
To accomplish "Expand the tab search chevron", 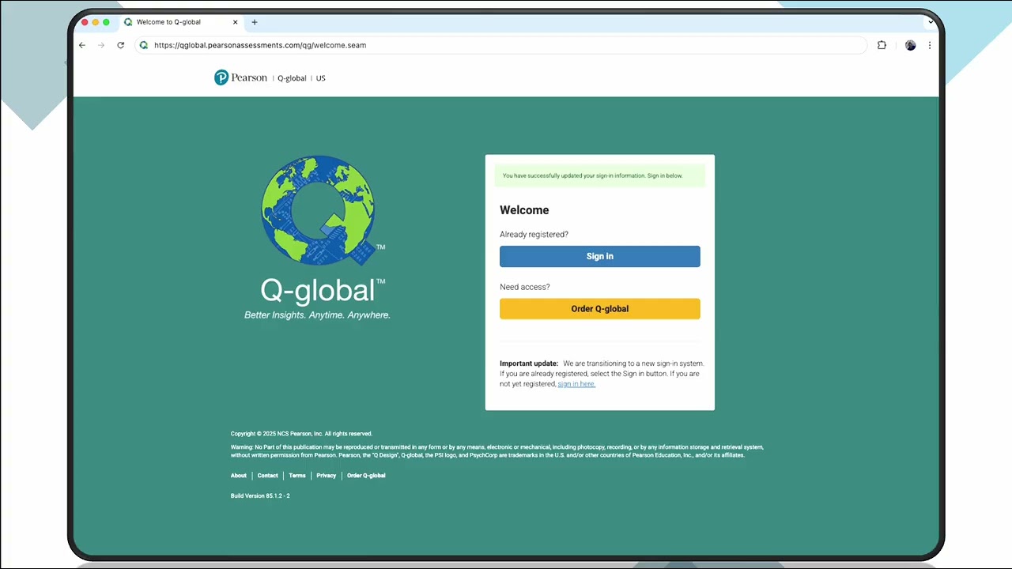I will [931, 21].
